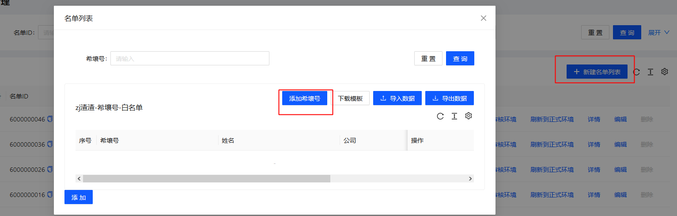Click the 导入数据 import button
This screenshot has height=216, width=677.
coord(397,99)
